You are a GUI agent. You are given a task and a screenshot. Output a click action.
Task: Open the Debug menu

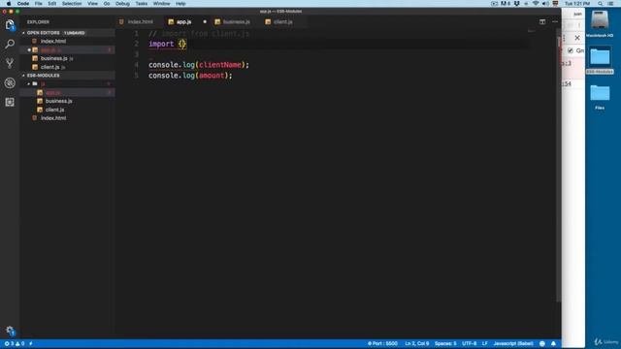[122, 4]
